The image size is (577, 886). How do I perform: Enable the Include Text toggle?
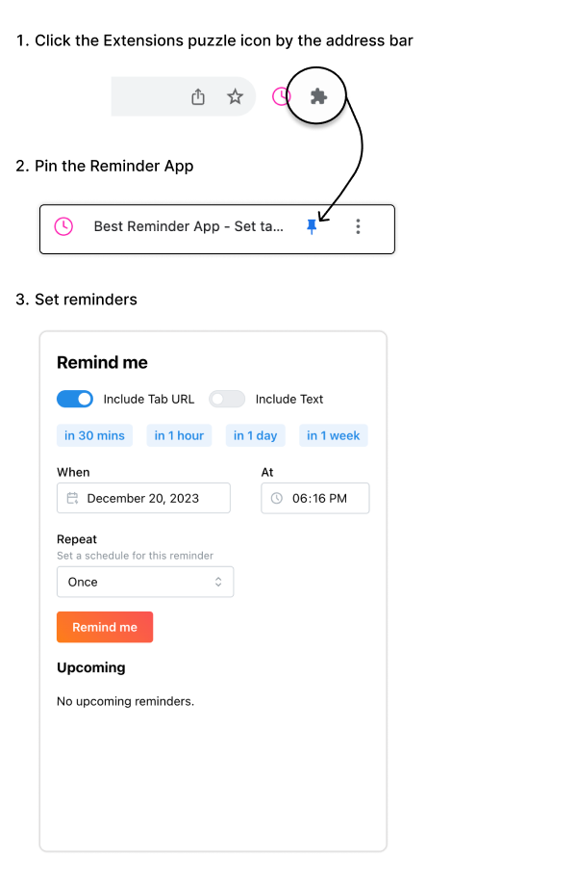(x=227, y=398)
